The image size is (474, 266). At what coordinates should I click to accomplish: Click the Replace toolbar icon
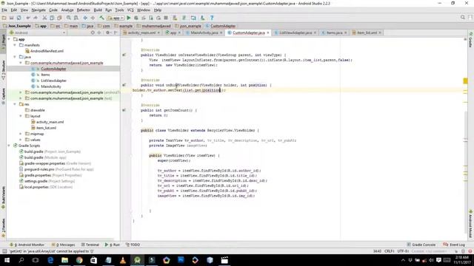coord(76,18)
